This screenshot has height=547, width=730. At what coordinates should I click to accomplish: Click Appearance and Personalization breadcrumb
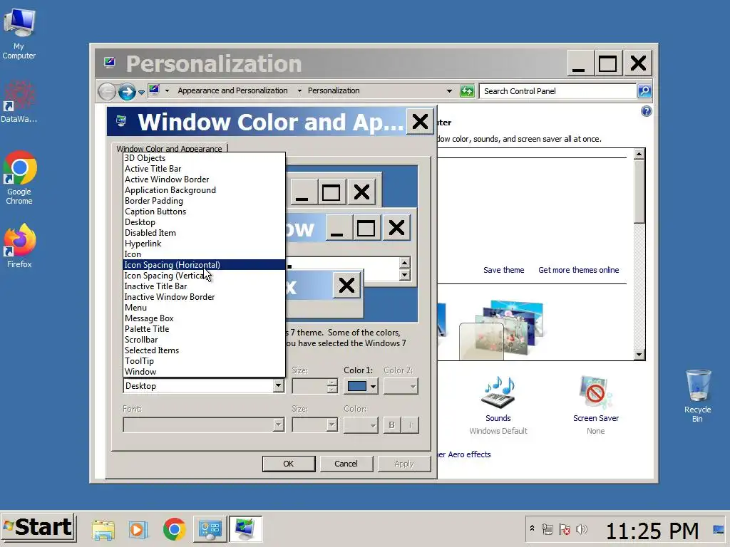coord(232,90)
